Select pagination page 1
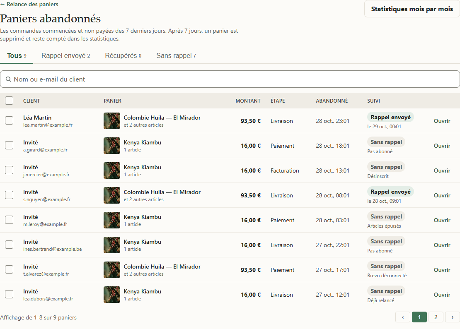Image resolution: width=460 pixels, height=329 pixels. pos(419,317)
